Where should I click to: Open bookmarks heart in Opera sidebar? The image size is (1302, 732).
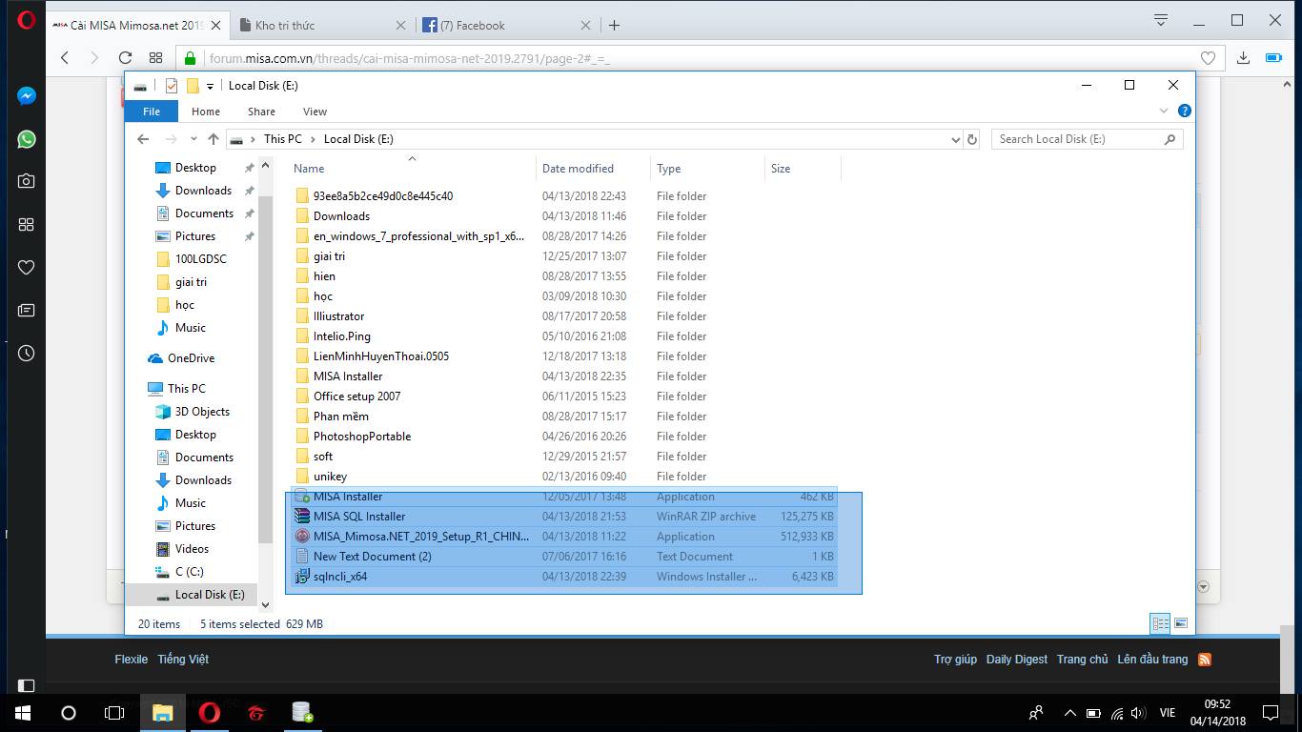point(27,267)
